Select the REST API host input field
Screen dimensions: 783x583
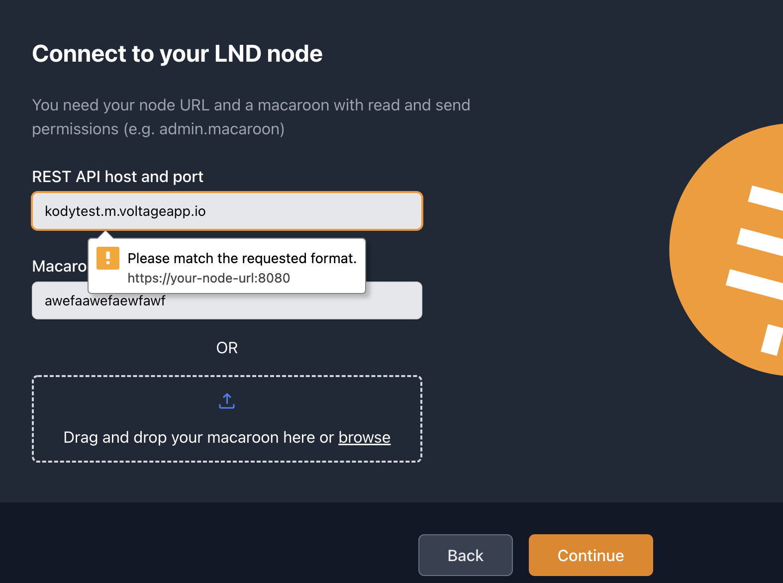[x=227, y=211]
